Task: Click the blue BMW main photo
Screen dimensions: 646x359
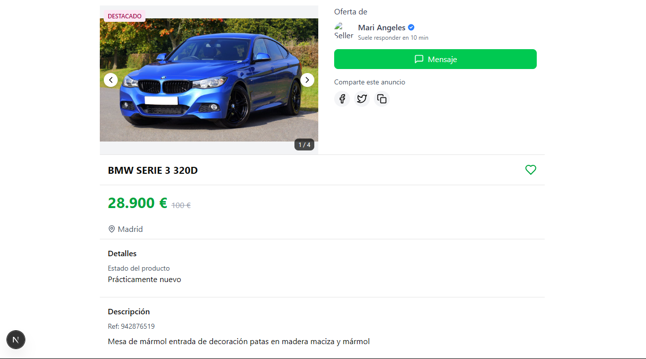Action: [x=209, y=80]
